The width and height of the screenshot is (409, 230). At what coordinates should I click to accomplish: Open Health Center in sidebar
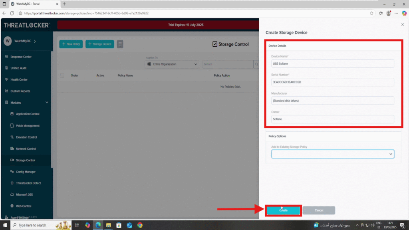click(x=19, y=79)
